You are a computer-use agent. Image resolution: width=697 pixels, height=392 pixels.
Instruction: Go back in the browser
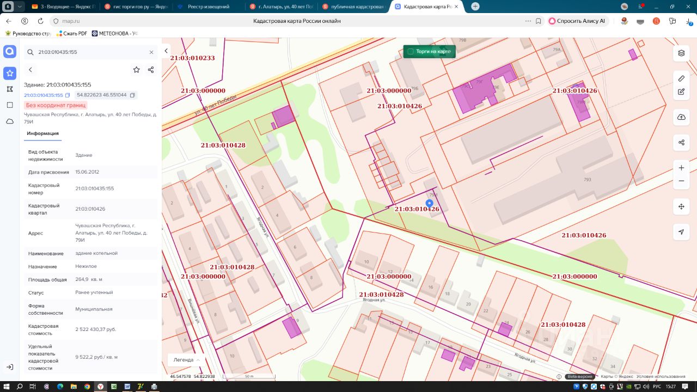coord(9,21)
